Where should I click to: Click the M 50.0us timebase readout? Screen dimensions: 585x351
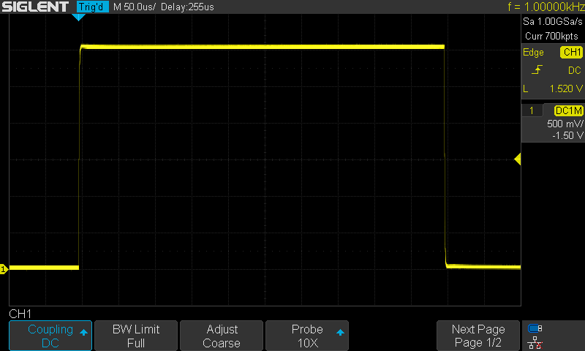tap(135, 7)
